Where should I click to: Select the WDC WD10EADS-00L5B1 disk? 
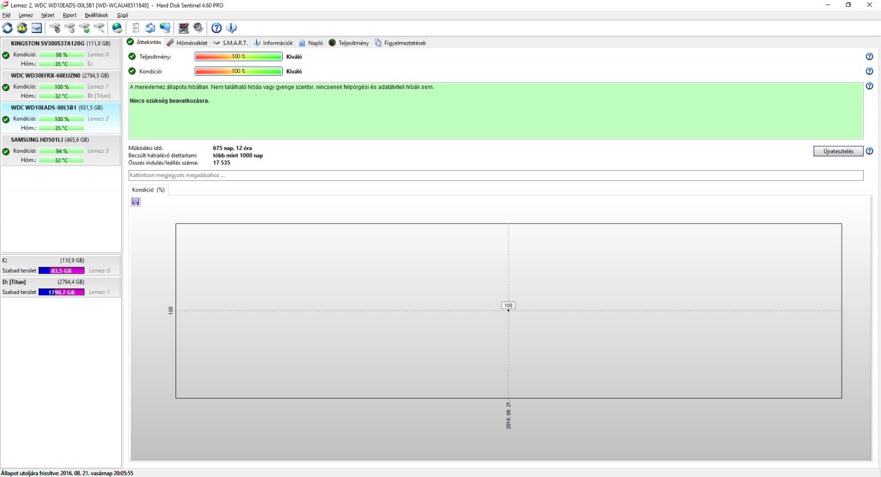tap(61, 118)
